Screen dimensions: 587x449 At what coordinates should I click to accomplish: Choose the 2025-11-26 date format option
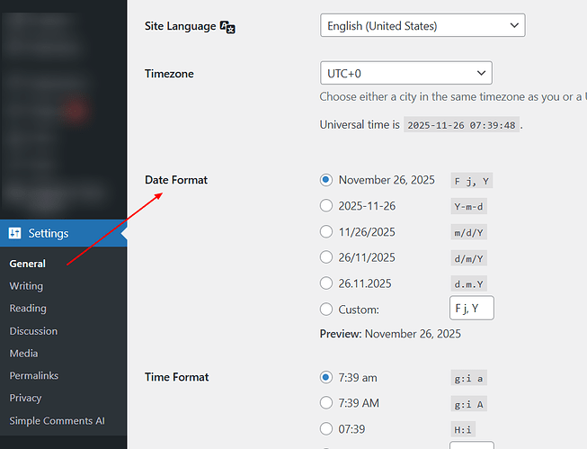pos(326,206)
